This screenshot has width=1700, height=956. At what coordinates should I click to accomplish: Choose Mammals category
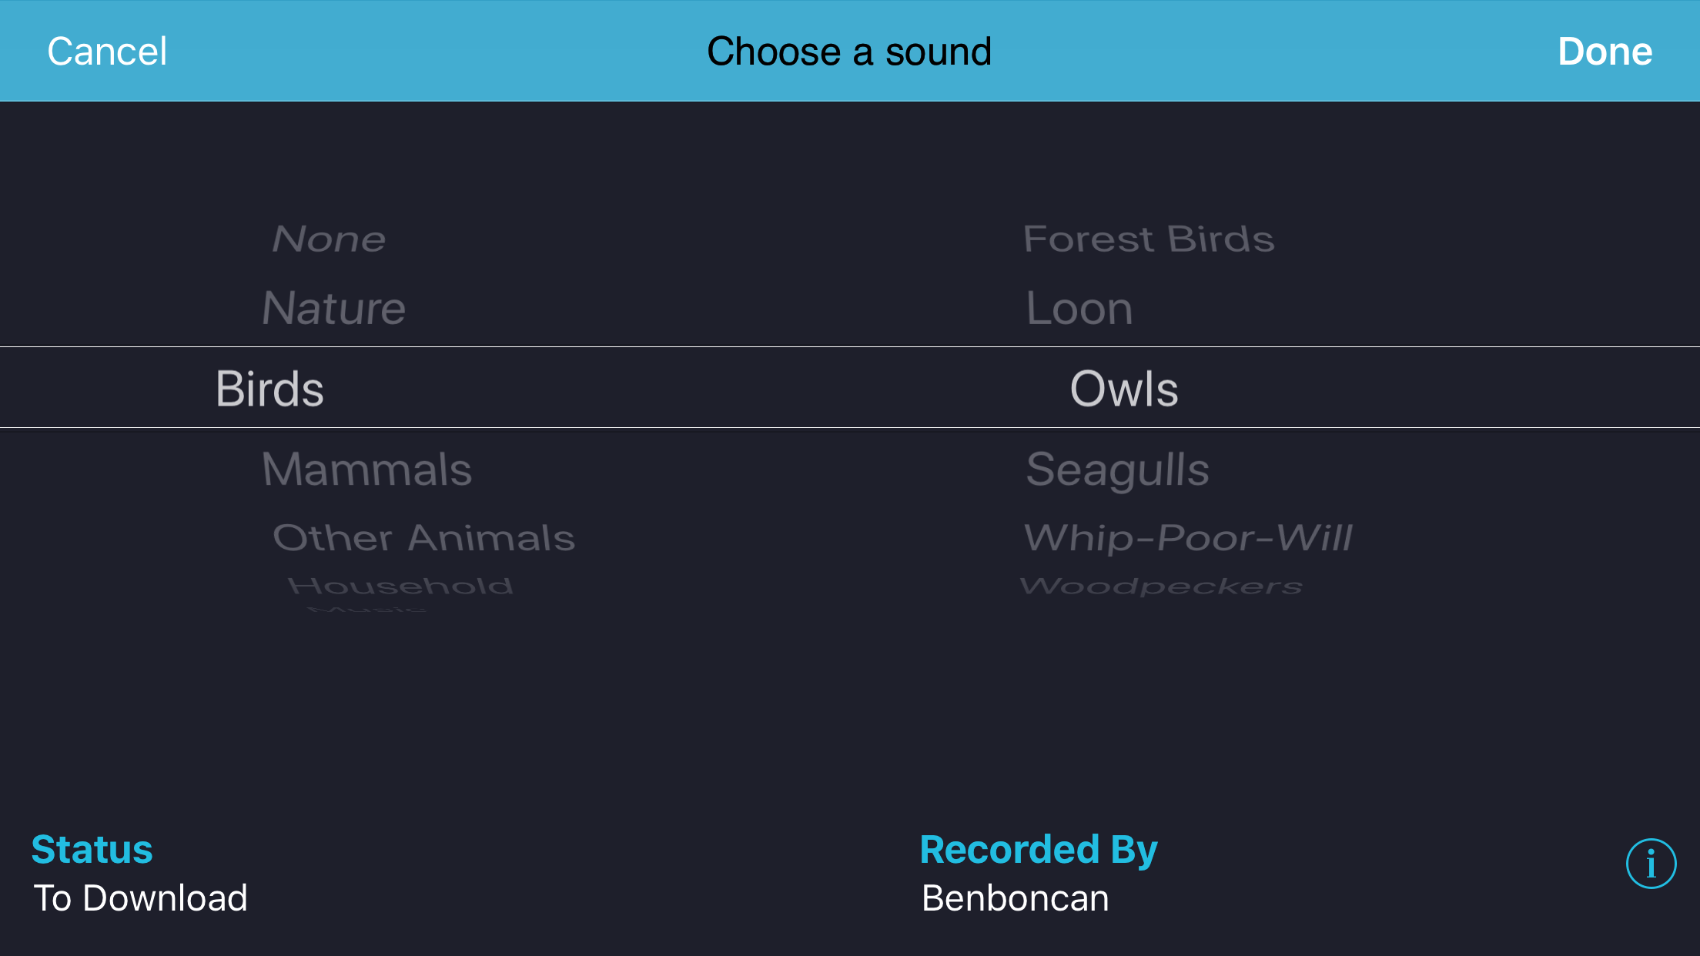[x=367, y=470]
